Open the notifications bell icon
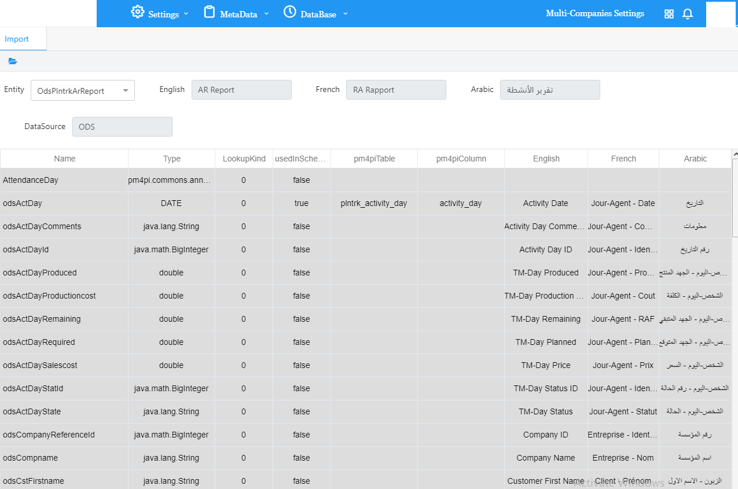 (x=688, y=14)
